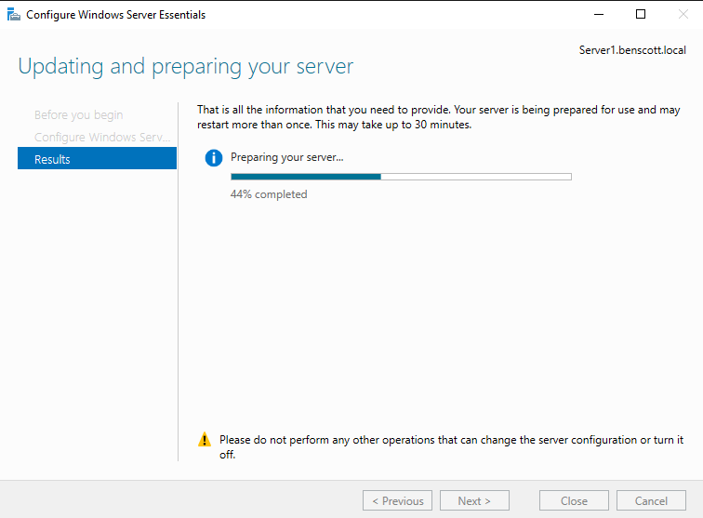Select the Configure Windows Serv... step
Image resolution: width=703 pixels, height=518 pixels.
(102, 137)
